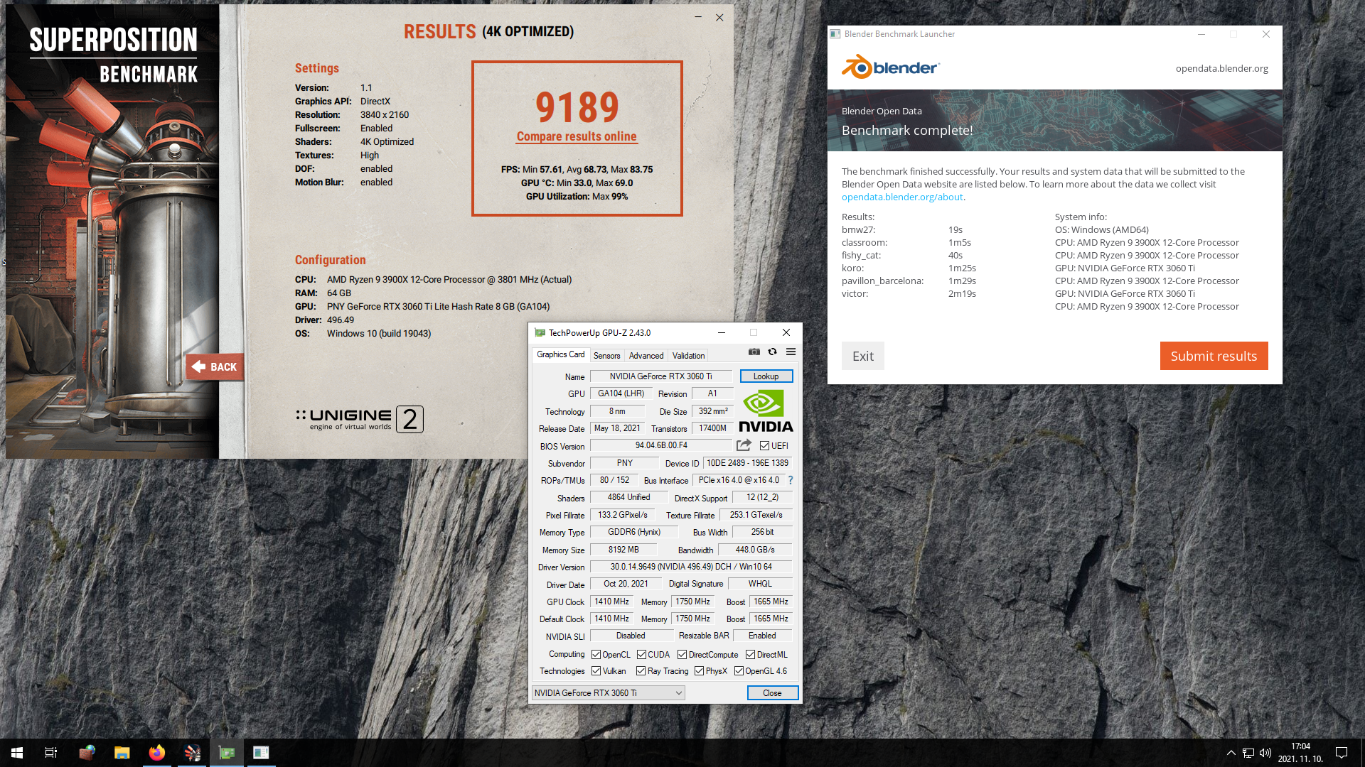Switch to Superposition taskbar icon

point(192,753)
